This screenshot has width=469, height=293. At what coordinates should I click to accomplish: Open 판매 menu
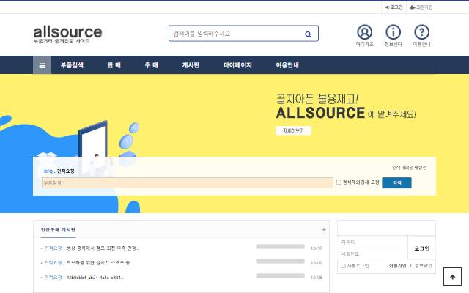(114, 65)
